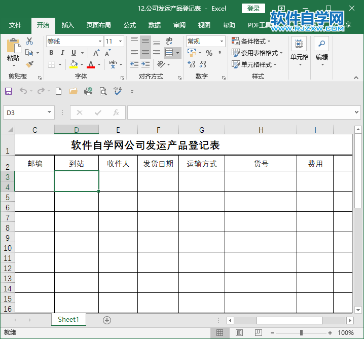Click Print Preview icon
Viewport: 364px width, 339px height.
(103, 91)
